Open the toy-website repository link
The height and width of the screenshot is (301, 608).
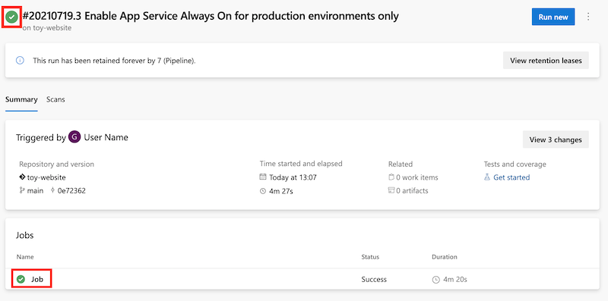pyautogui.click(x=46, y=177)
